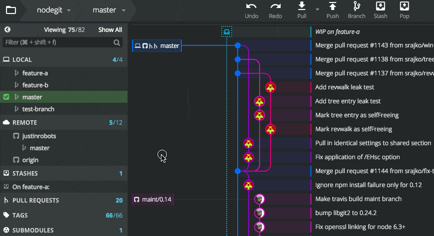Focus the Filter search field
The image size is (434, 236).
(x=62, y=42)
